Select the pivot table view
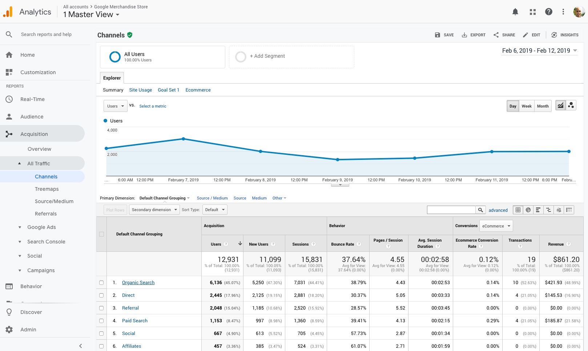588x351 pixels. click(x=569, y=210)
